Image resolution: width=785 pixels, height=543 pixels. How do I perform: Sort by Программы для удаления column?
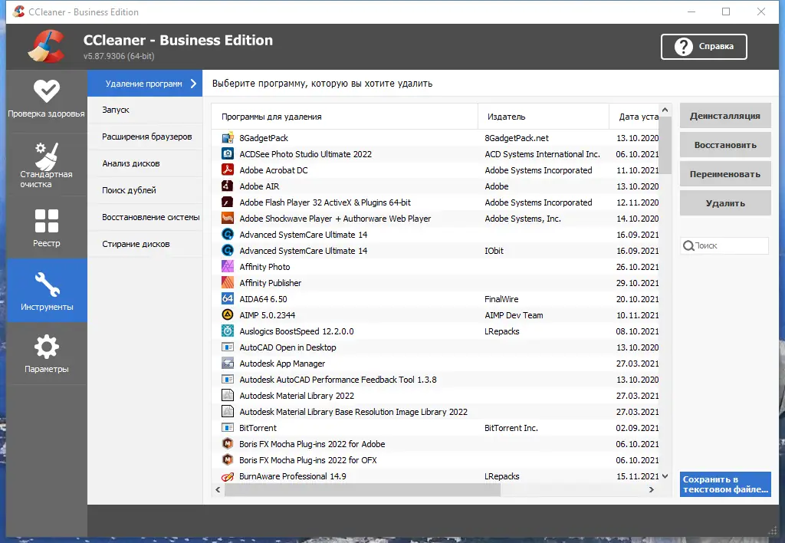click(344, 117)
